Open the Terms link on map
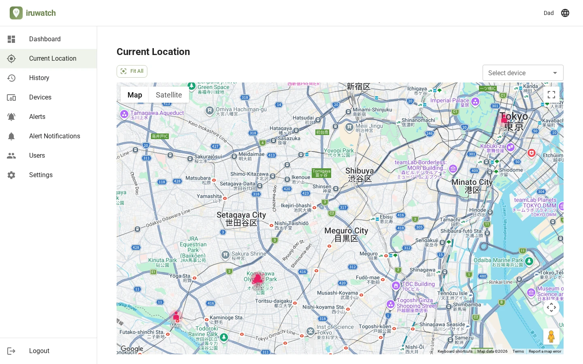The height and width of the screenshot is (364, 583). coord(518,351)
